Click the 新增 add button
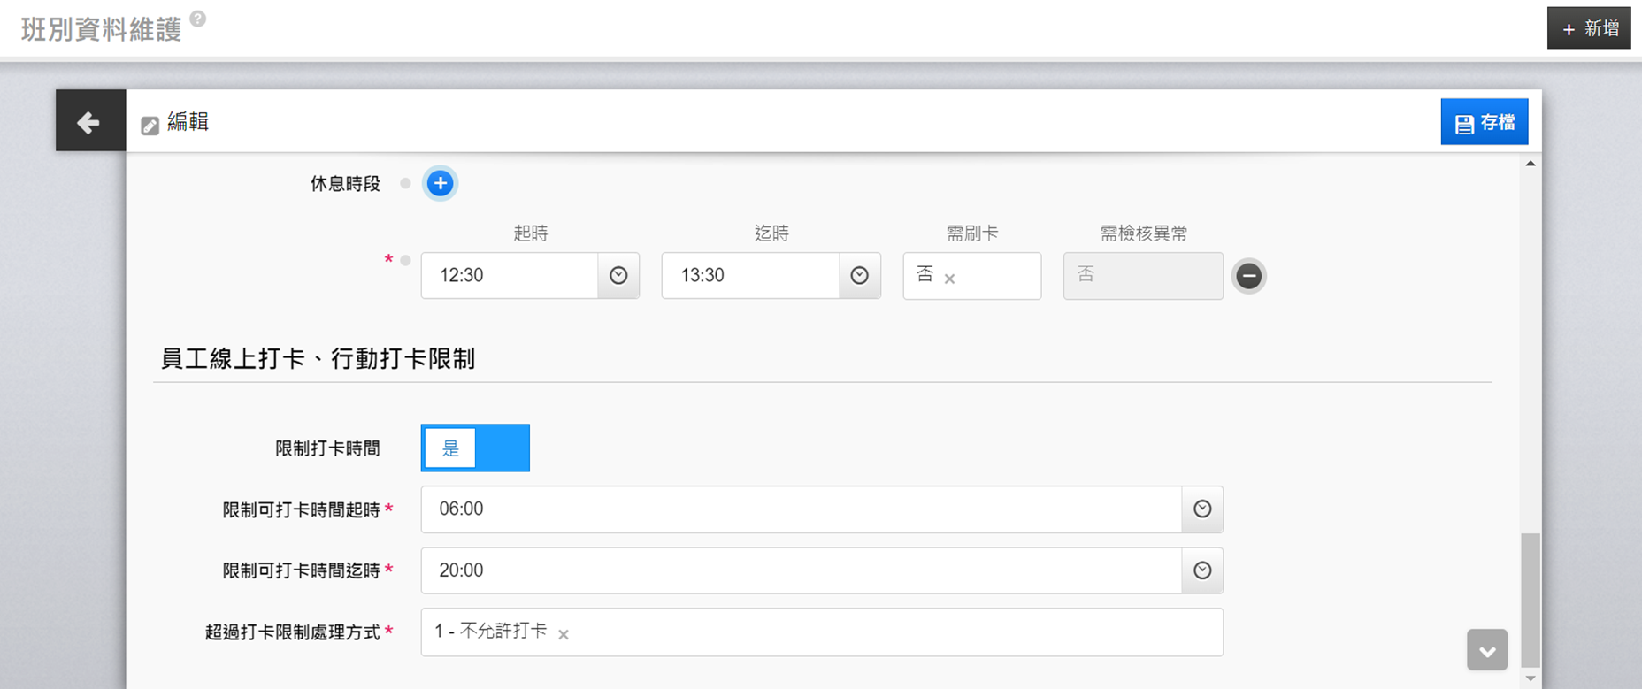1642x689 pixels. point(1588,28)
